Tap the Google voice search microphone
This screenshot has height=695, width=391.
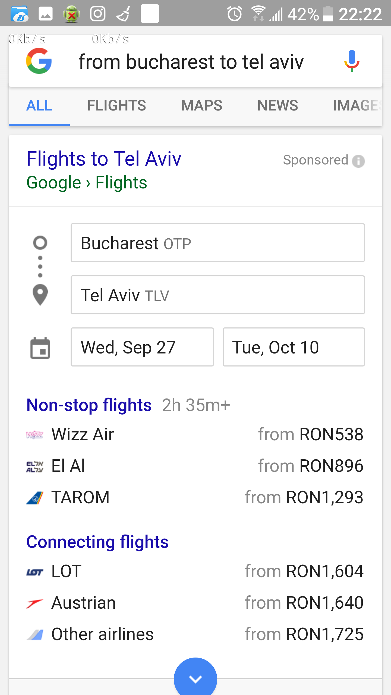click(352, 61)
